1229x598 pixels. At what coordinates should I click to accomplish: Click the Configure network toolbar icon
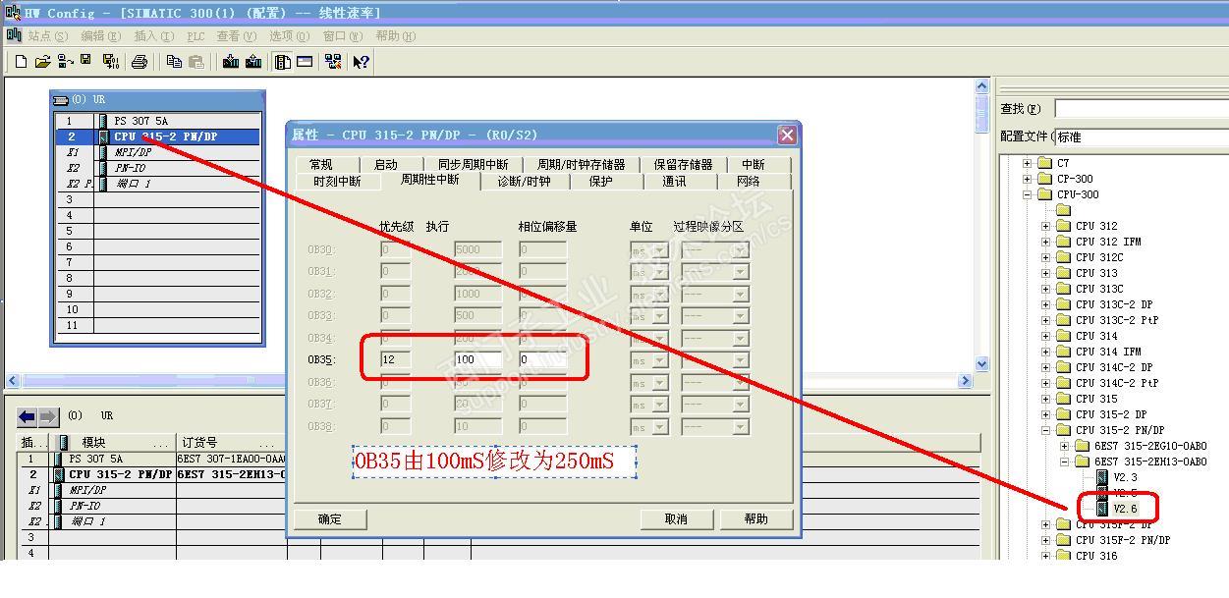333,62
